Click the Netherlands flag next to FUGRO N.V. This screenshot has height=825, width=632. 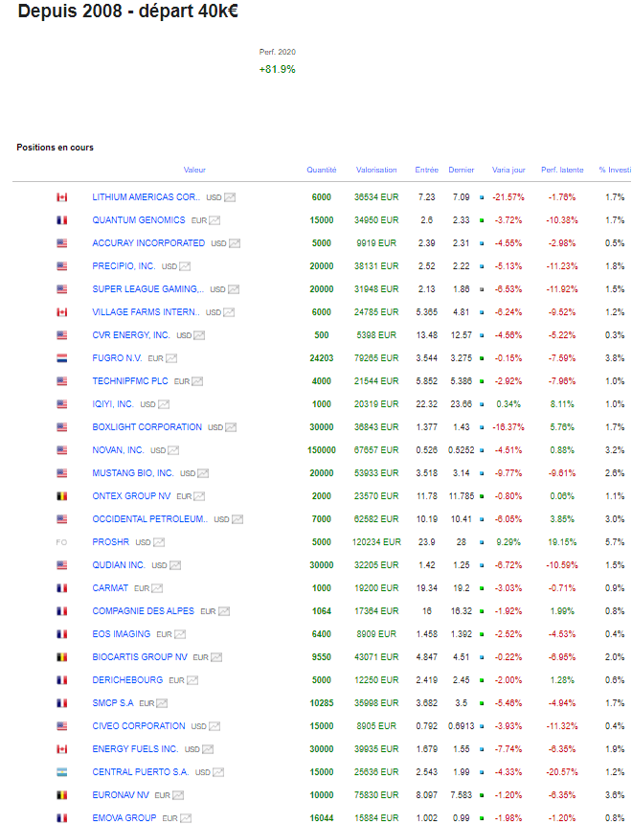point(62,358)
